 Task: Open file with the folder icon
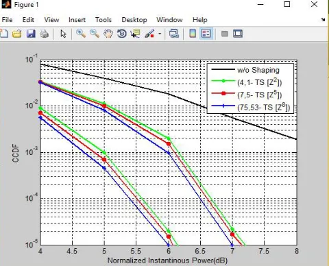(17, 34)
